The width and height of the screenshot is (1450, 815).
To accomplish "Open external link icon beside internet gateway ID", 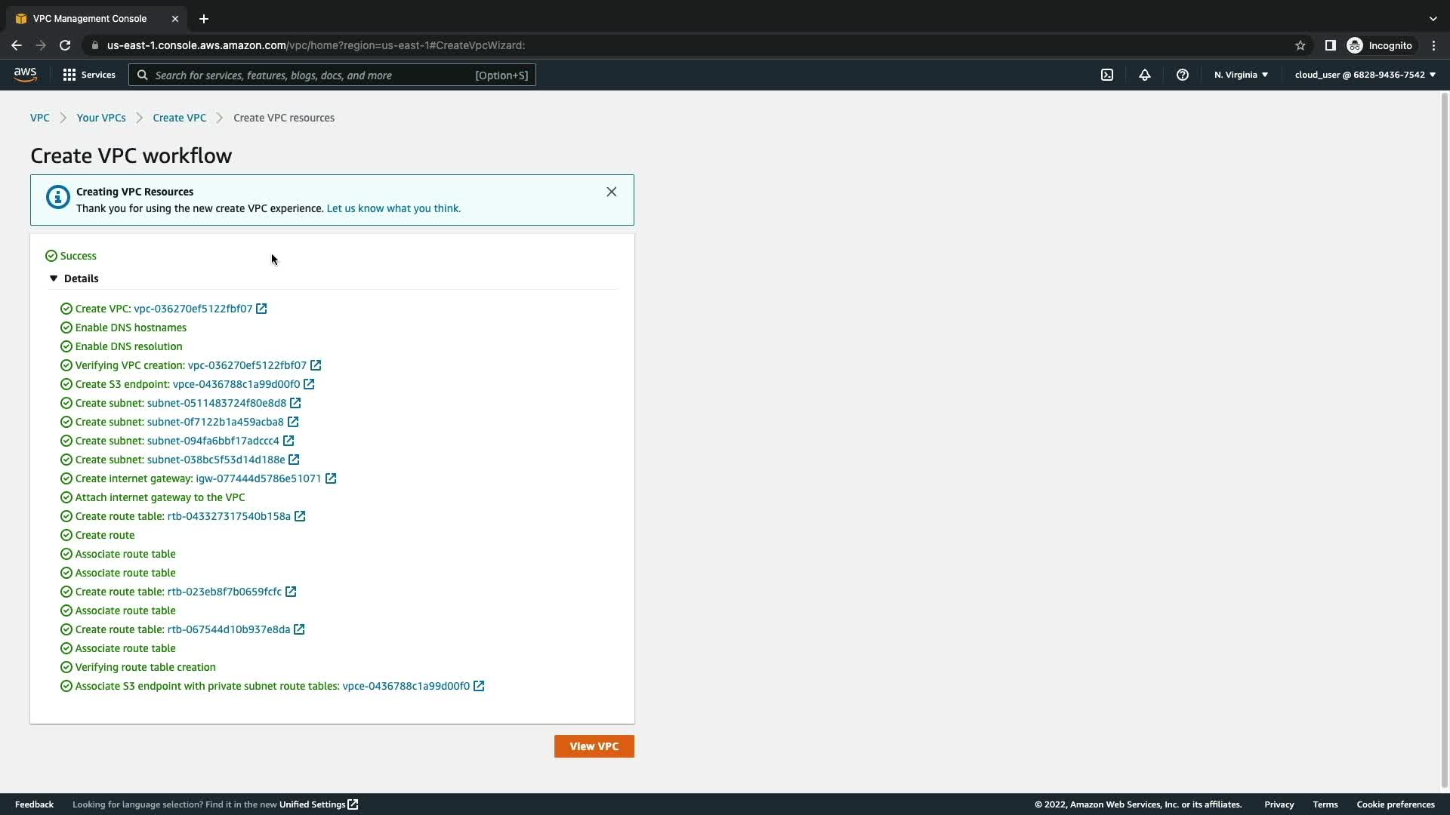I will [x=331, y=478].
